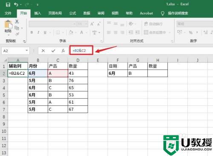Click the Insert Function fx button
213x156 pixels.
[63, 51]
